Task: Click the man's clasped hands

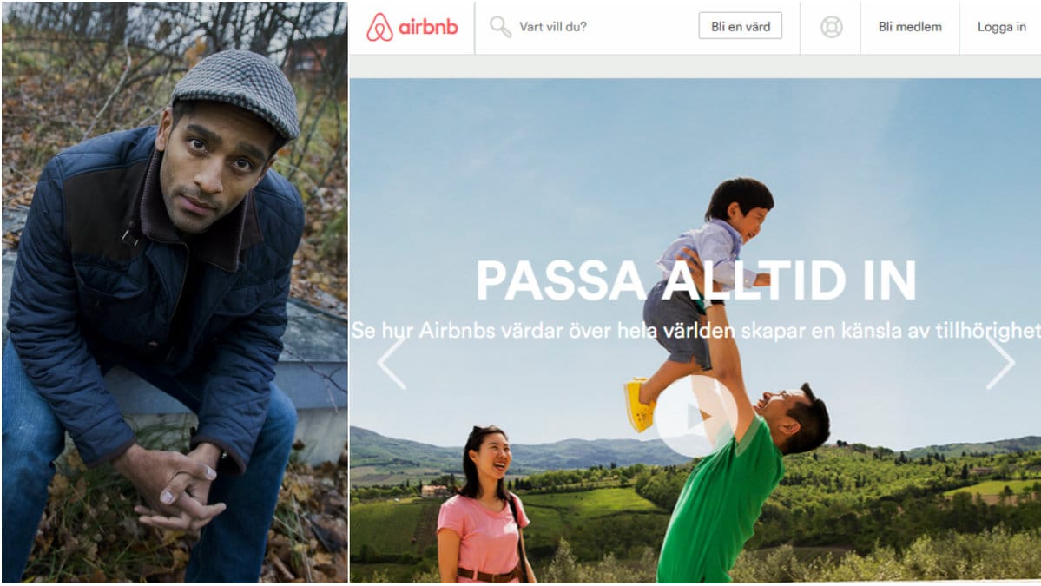Action: click(x=176, y=488)
